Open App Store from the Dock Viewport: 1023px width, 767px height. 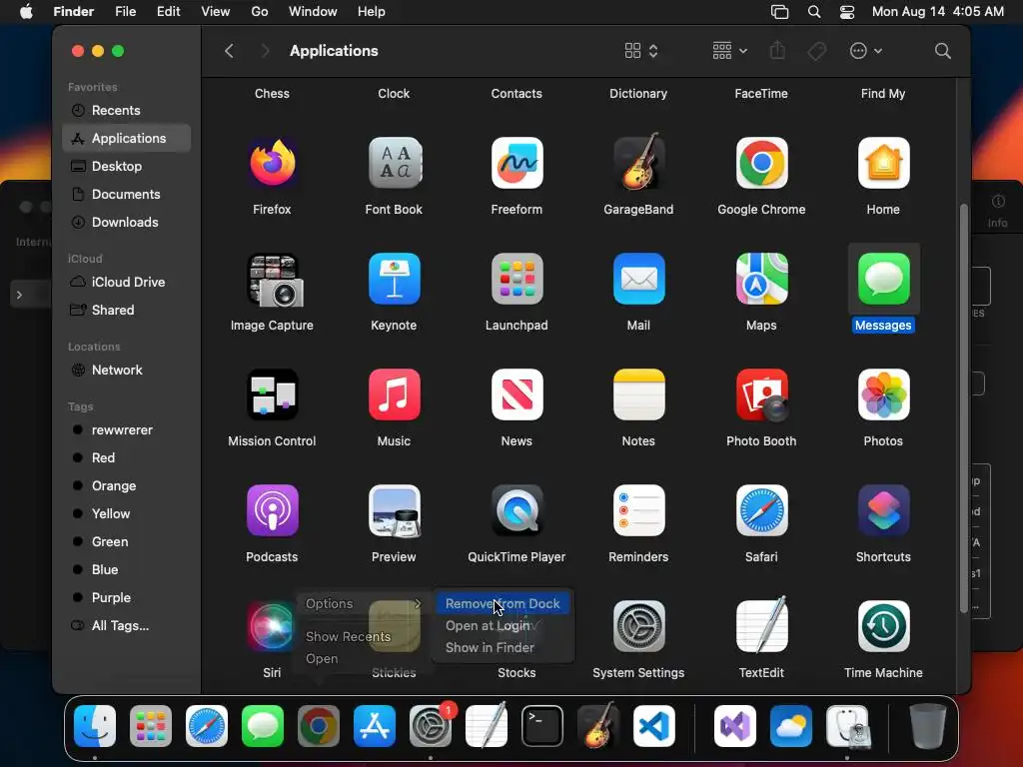[x=375, y=727]
